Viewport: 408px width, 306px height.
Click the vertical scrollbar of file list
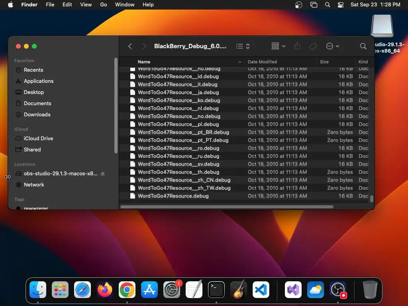372,199
